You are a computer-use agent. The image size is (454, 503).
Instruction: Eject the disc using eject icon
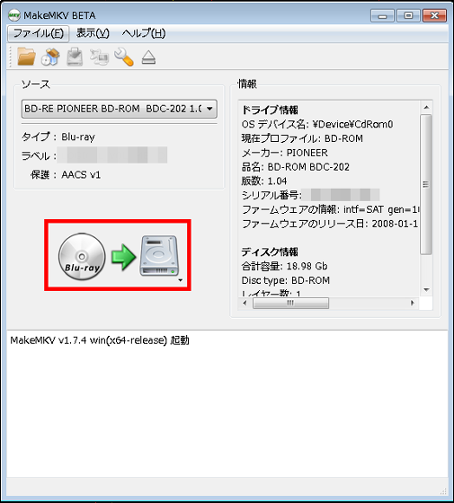point(148,57)
